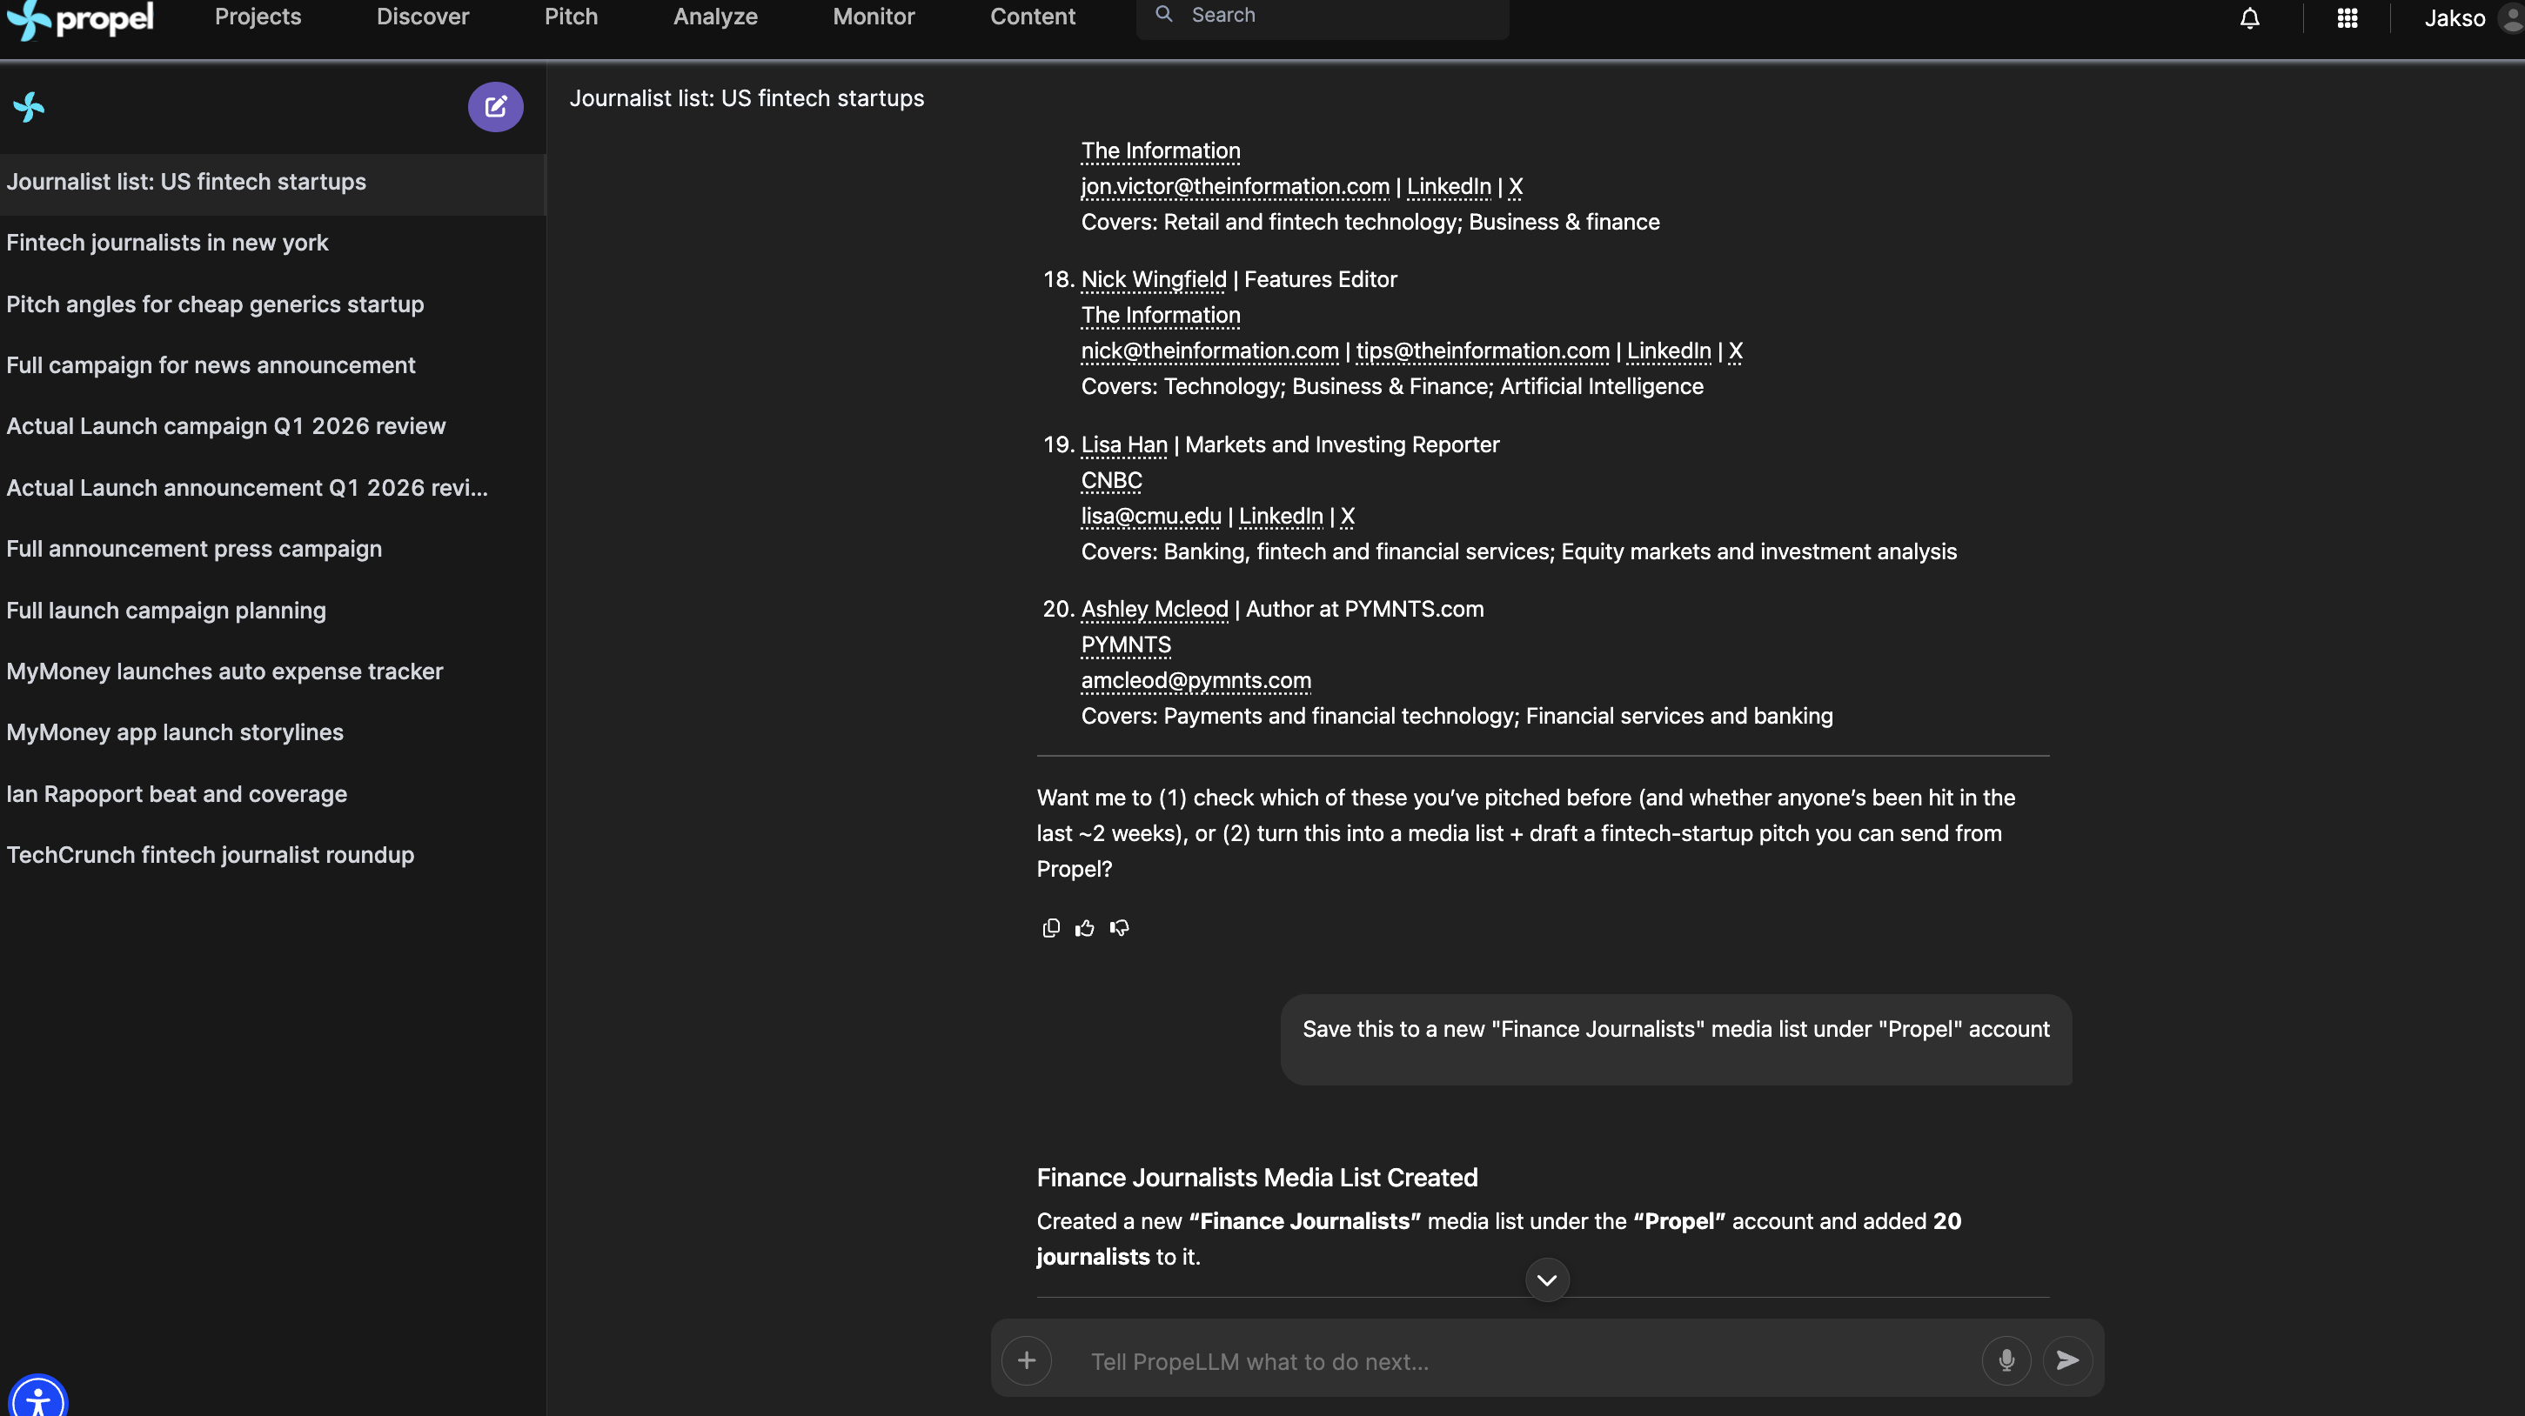Open Fintech journalists in new york chat
This screenshot has height=1416, width=2525.
(x=168, y=243)
